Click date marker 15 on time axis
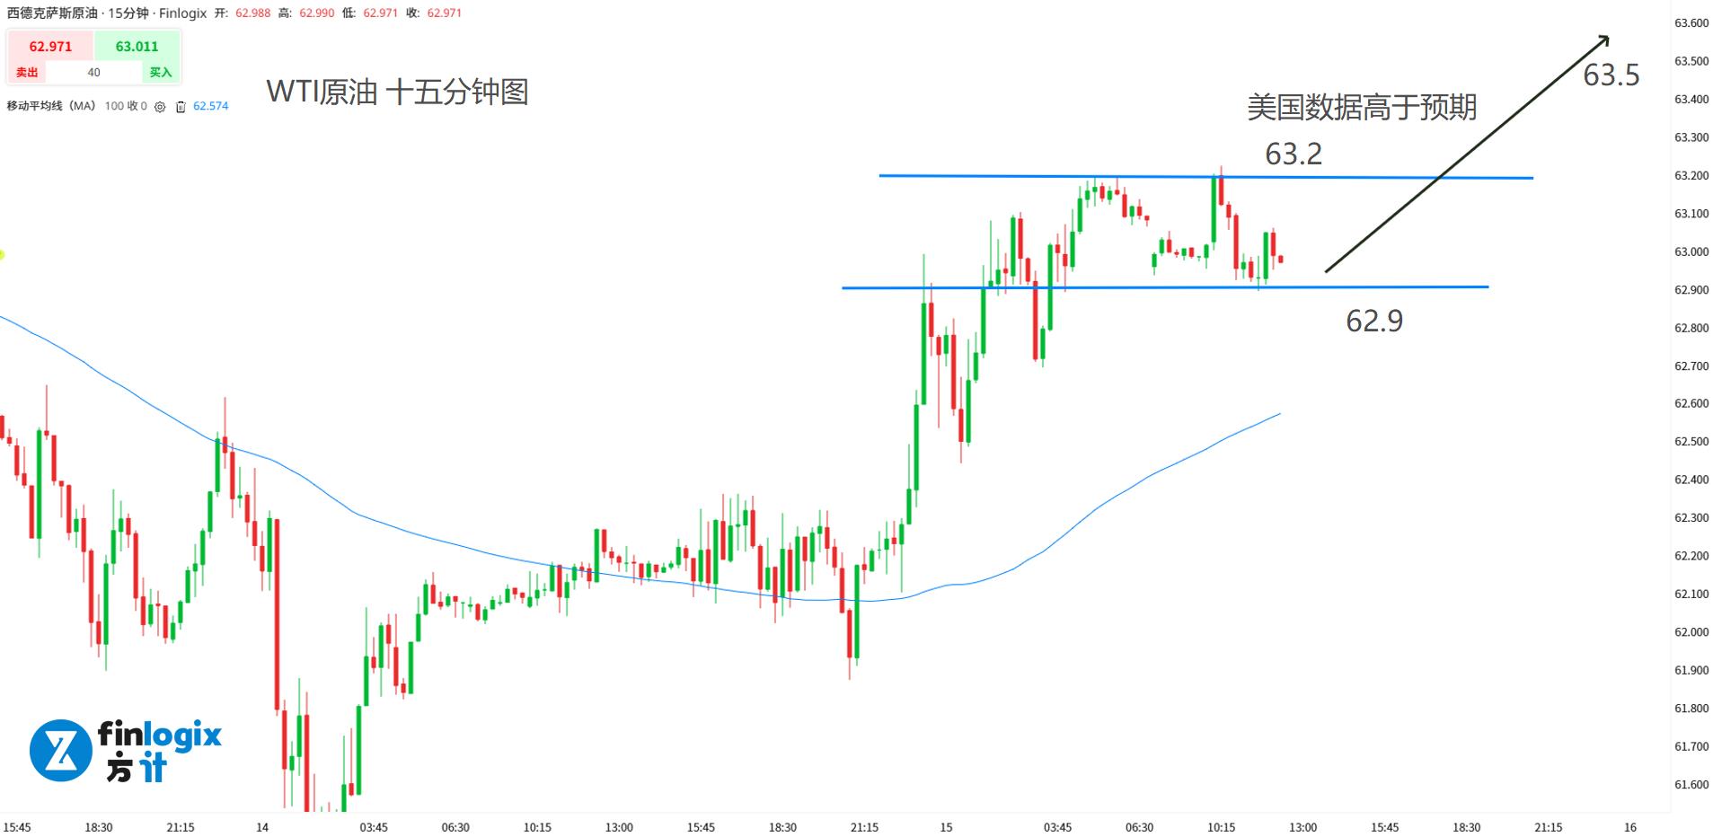The image size is (1713, 837). (946, 827)
